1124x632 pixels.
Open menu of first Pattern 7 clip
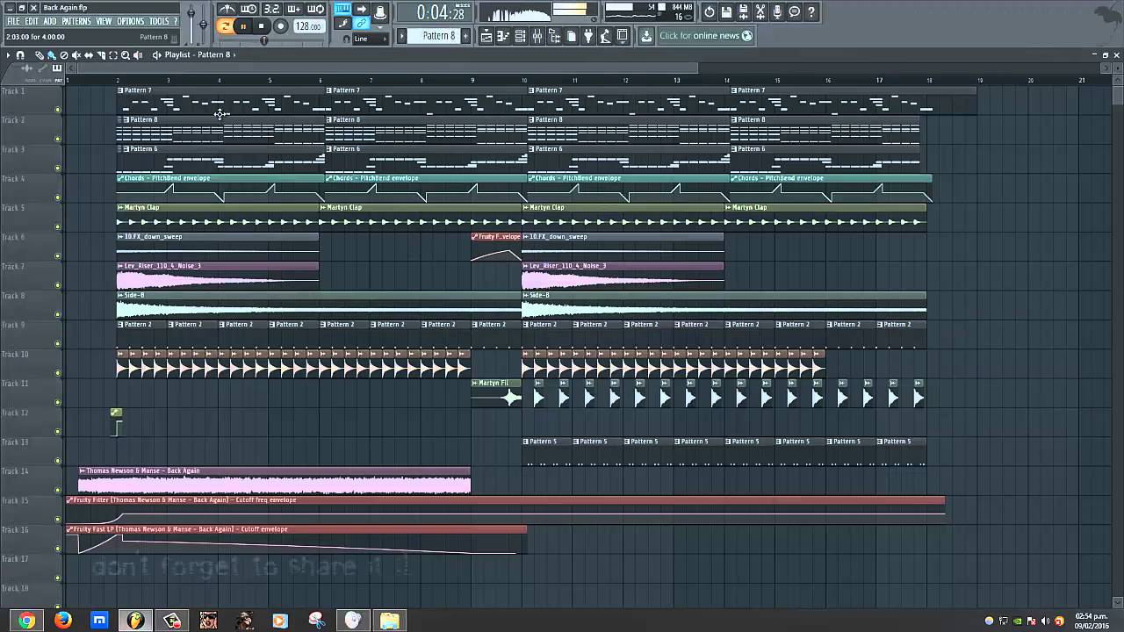(x=121, y=90)
